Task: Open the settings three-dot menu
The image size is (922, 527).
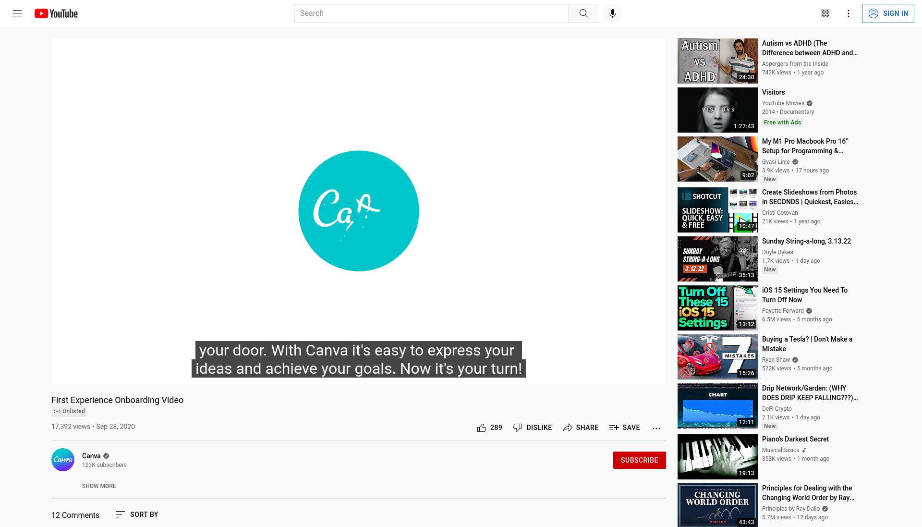Action: pos(849,13)
